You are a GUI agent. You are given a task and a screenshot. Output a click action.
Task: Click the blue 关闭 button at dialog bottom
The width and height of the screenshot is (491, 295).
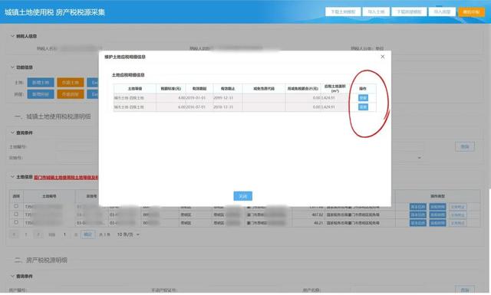[x=242, y=196]
